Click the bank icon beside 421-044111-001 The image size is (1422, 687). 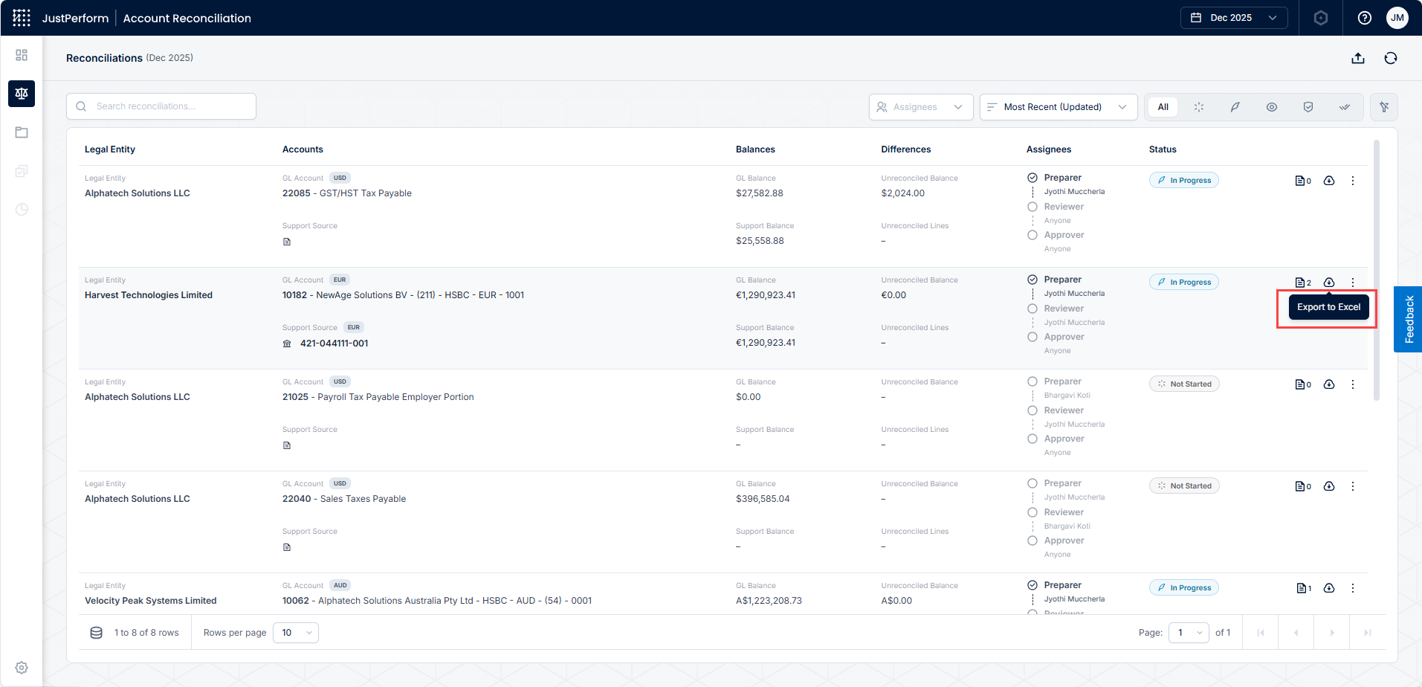coord(287,343)
